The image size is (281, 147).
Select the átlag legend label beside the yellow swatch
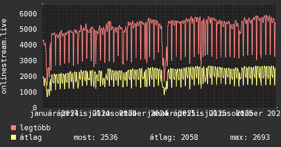(x=31, y=137)
